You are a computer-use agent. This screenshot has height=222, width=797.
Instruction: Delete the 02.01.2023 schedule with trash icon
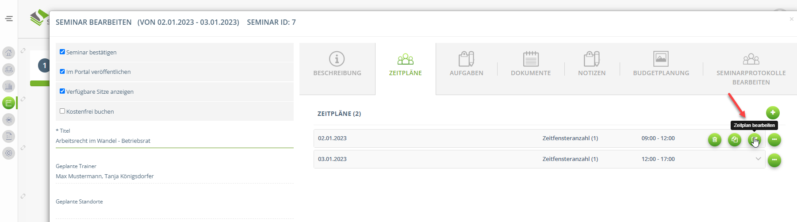coord(715,140)
